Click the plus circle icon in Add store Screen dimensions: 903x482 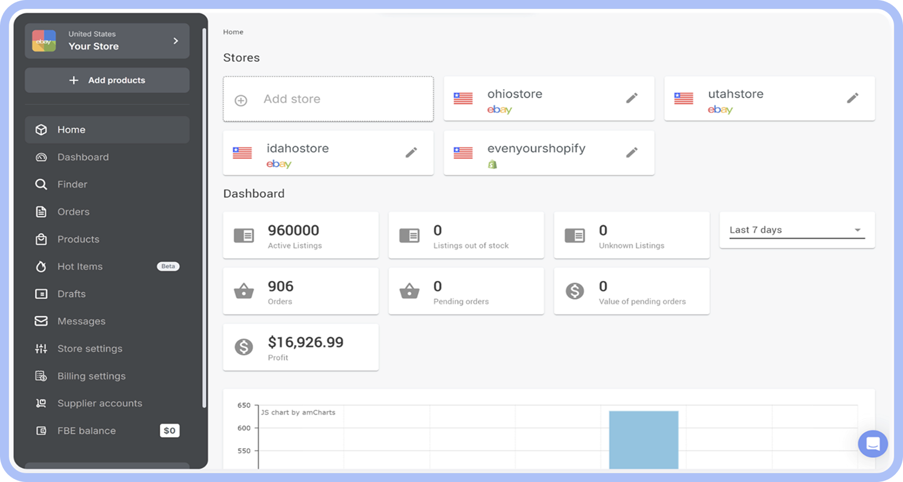241,101
